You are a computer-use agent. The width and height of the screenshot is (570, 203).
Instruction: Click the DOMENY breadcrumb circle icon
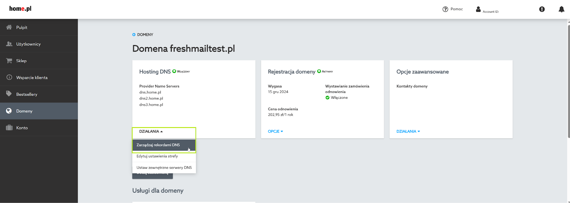tap(134, 34)
